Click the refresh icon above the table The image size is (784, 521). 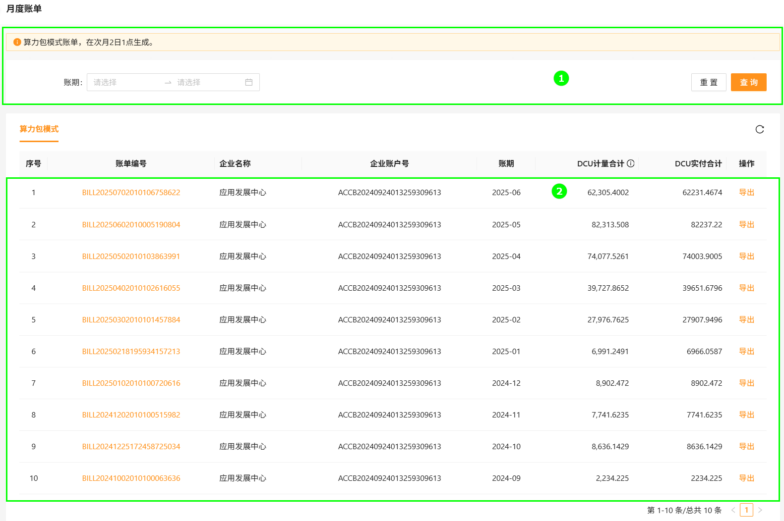759,129
